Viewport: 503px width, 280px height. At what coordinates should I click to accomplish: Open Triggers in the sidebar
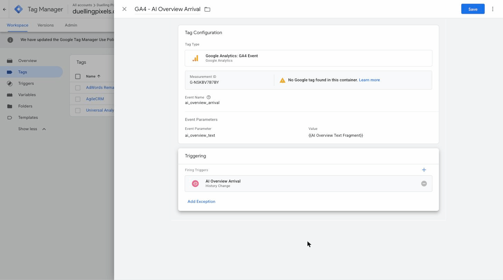(x=31, y=83)
